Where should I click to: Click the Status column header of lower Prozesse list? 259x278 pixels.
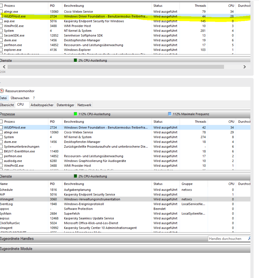(166, 122)
